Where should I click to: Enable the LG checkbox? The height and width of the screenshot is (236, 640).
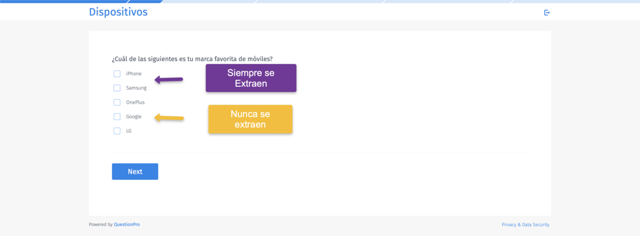117,131
